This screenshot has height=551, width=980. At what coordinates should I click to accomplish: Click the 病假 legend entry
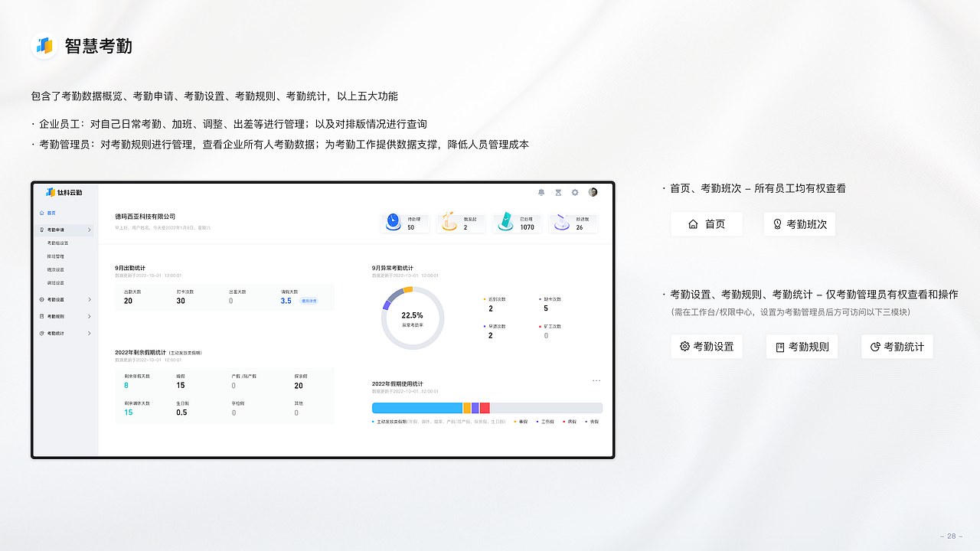tap(570, 422)
